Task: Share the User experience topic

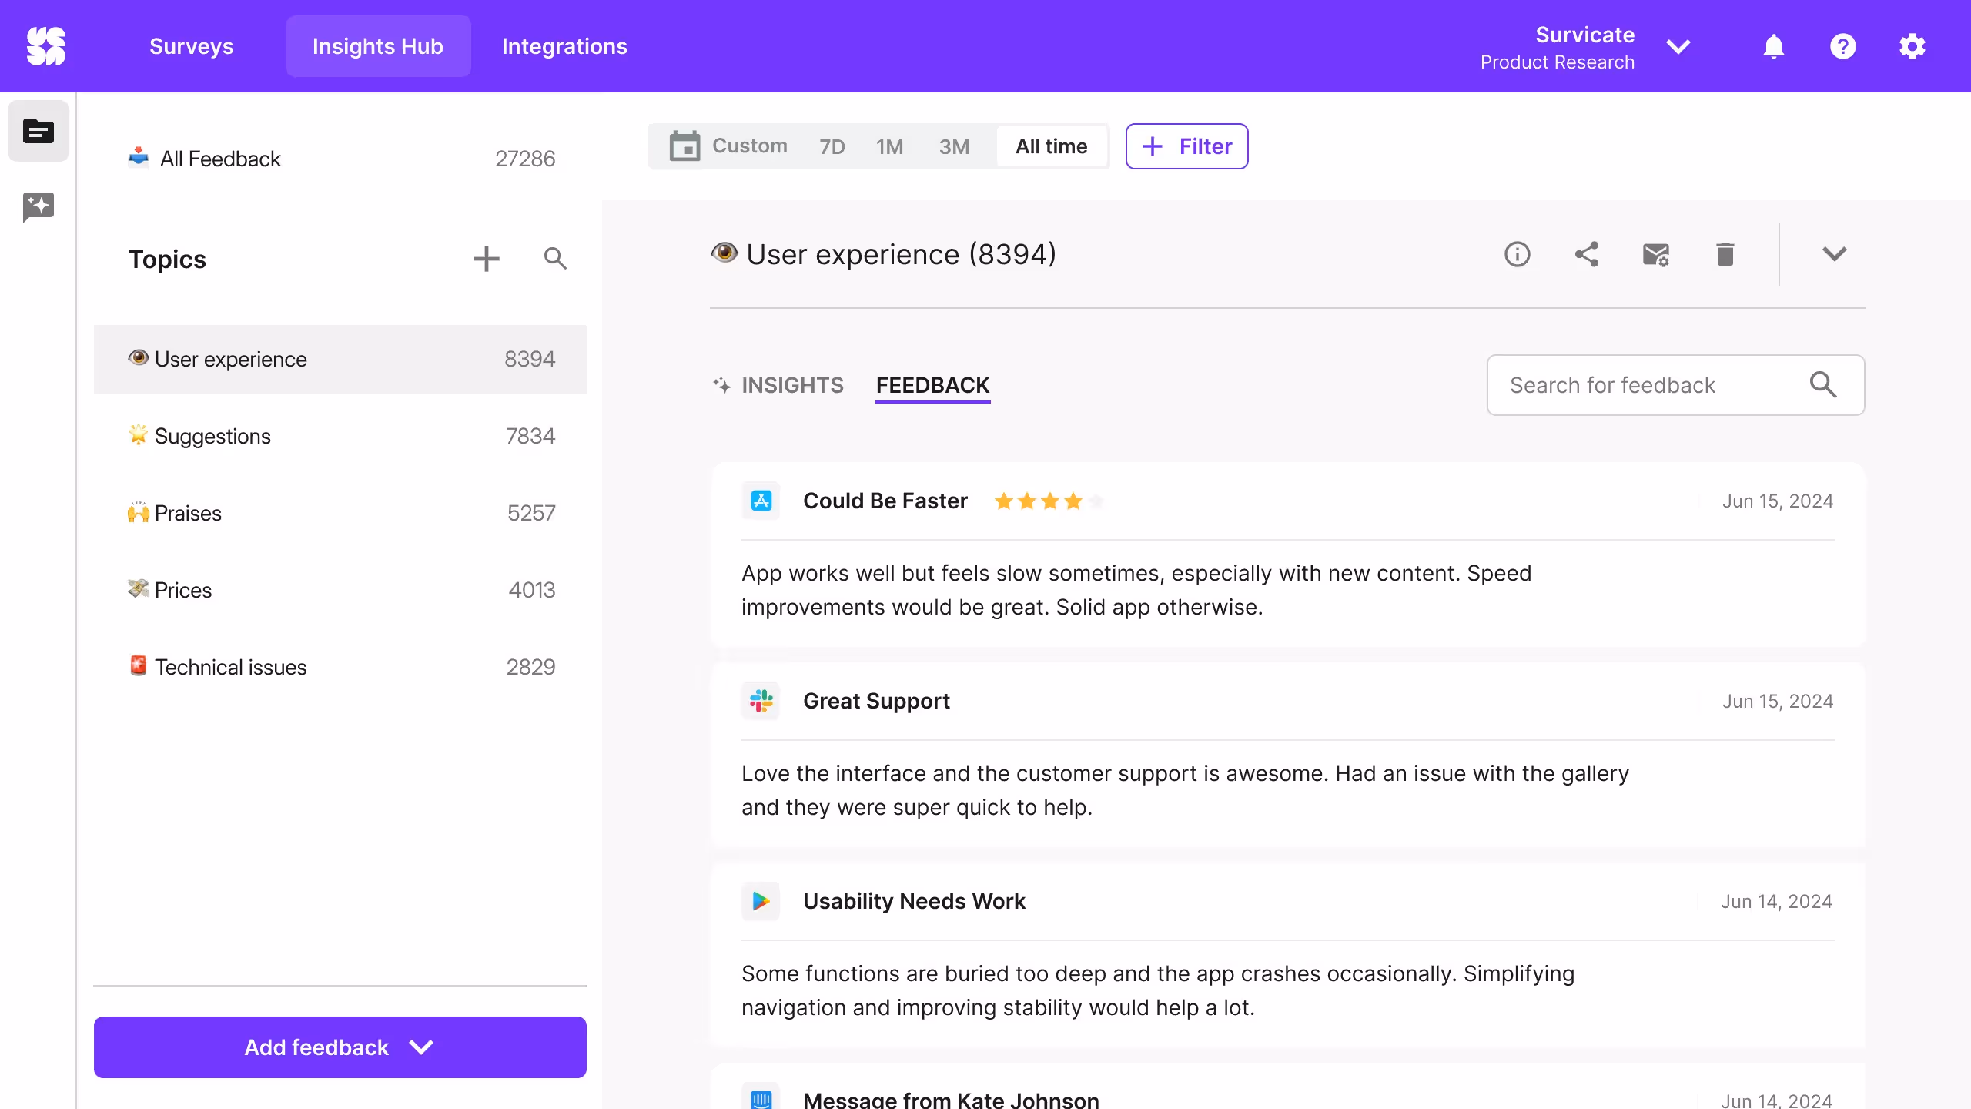Action: 1587,254
